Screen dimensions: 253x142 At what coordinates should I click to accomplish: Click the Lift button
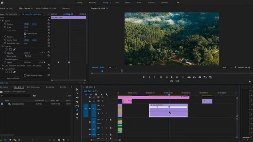pyautogui.click(x=189, y=77)
